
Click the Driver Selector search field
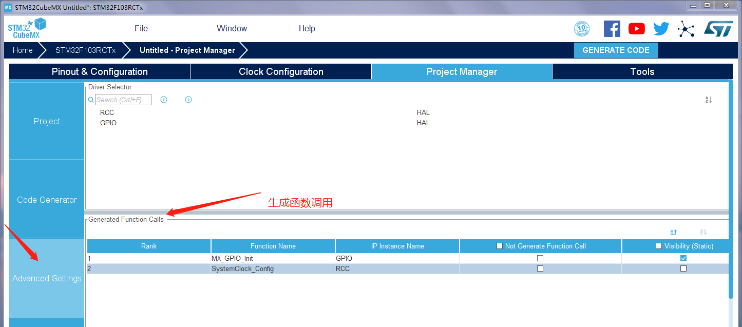pyautogui.click(x=123, y=100)
